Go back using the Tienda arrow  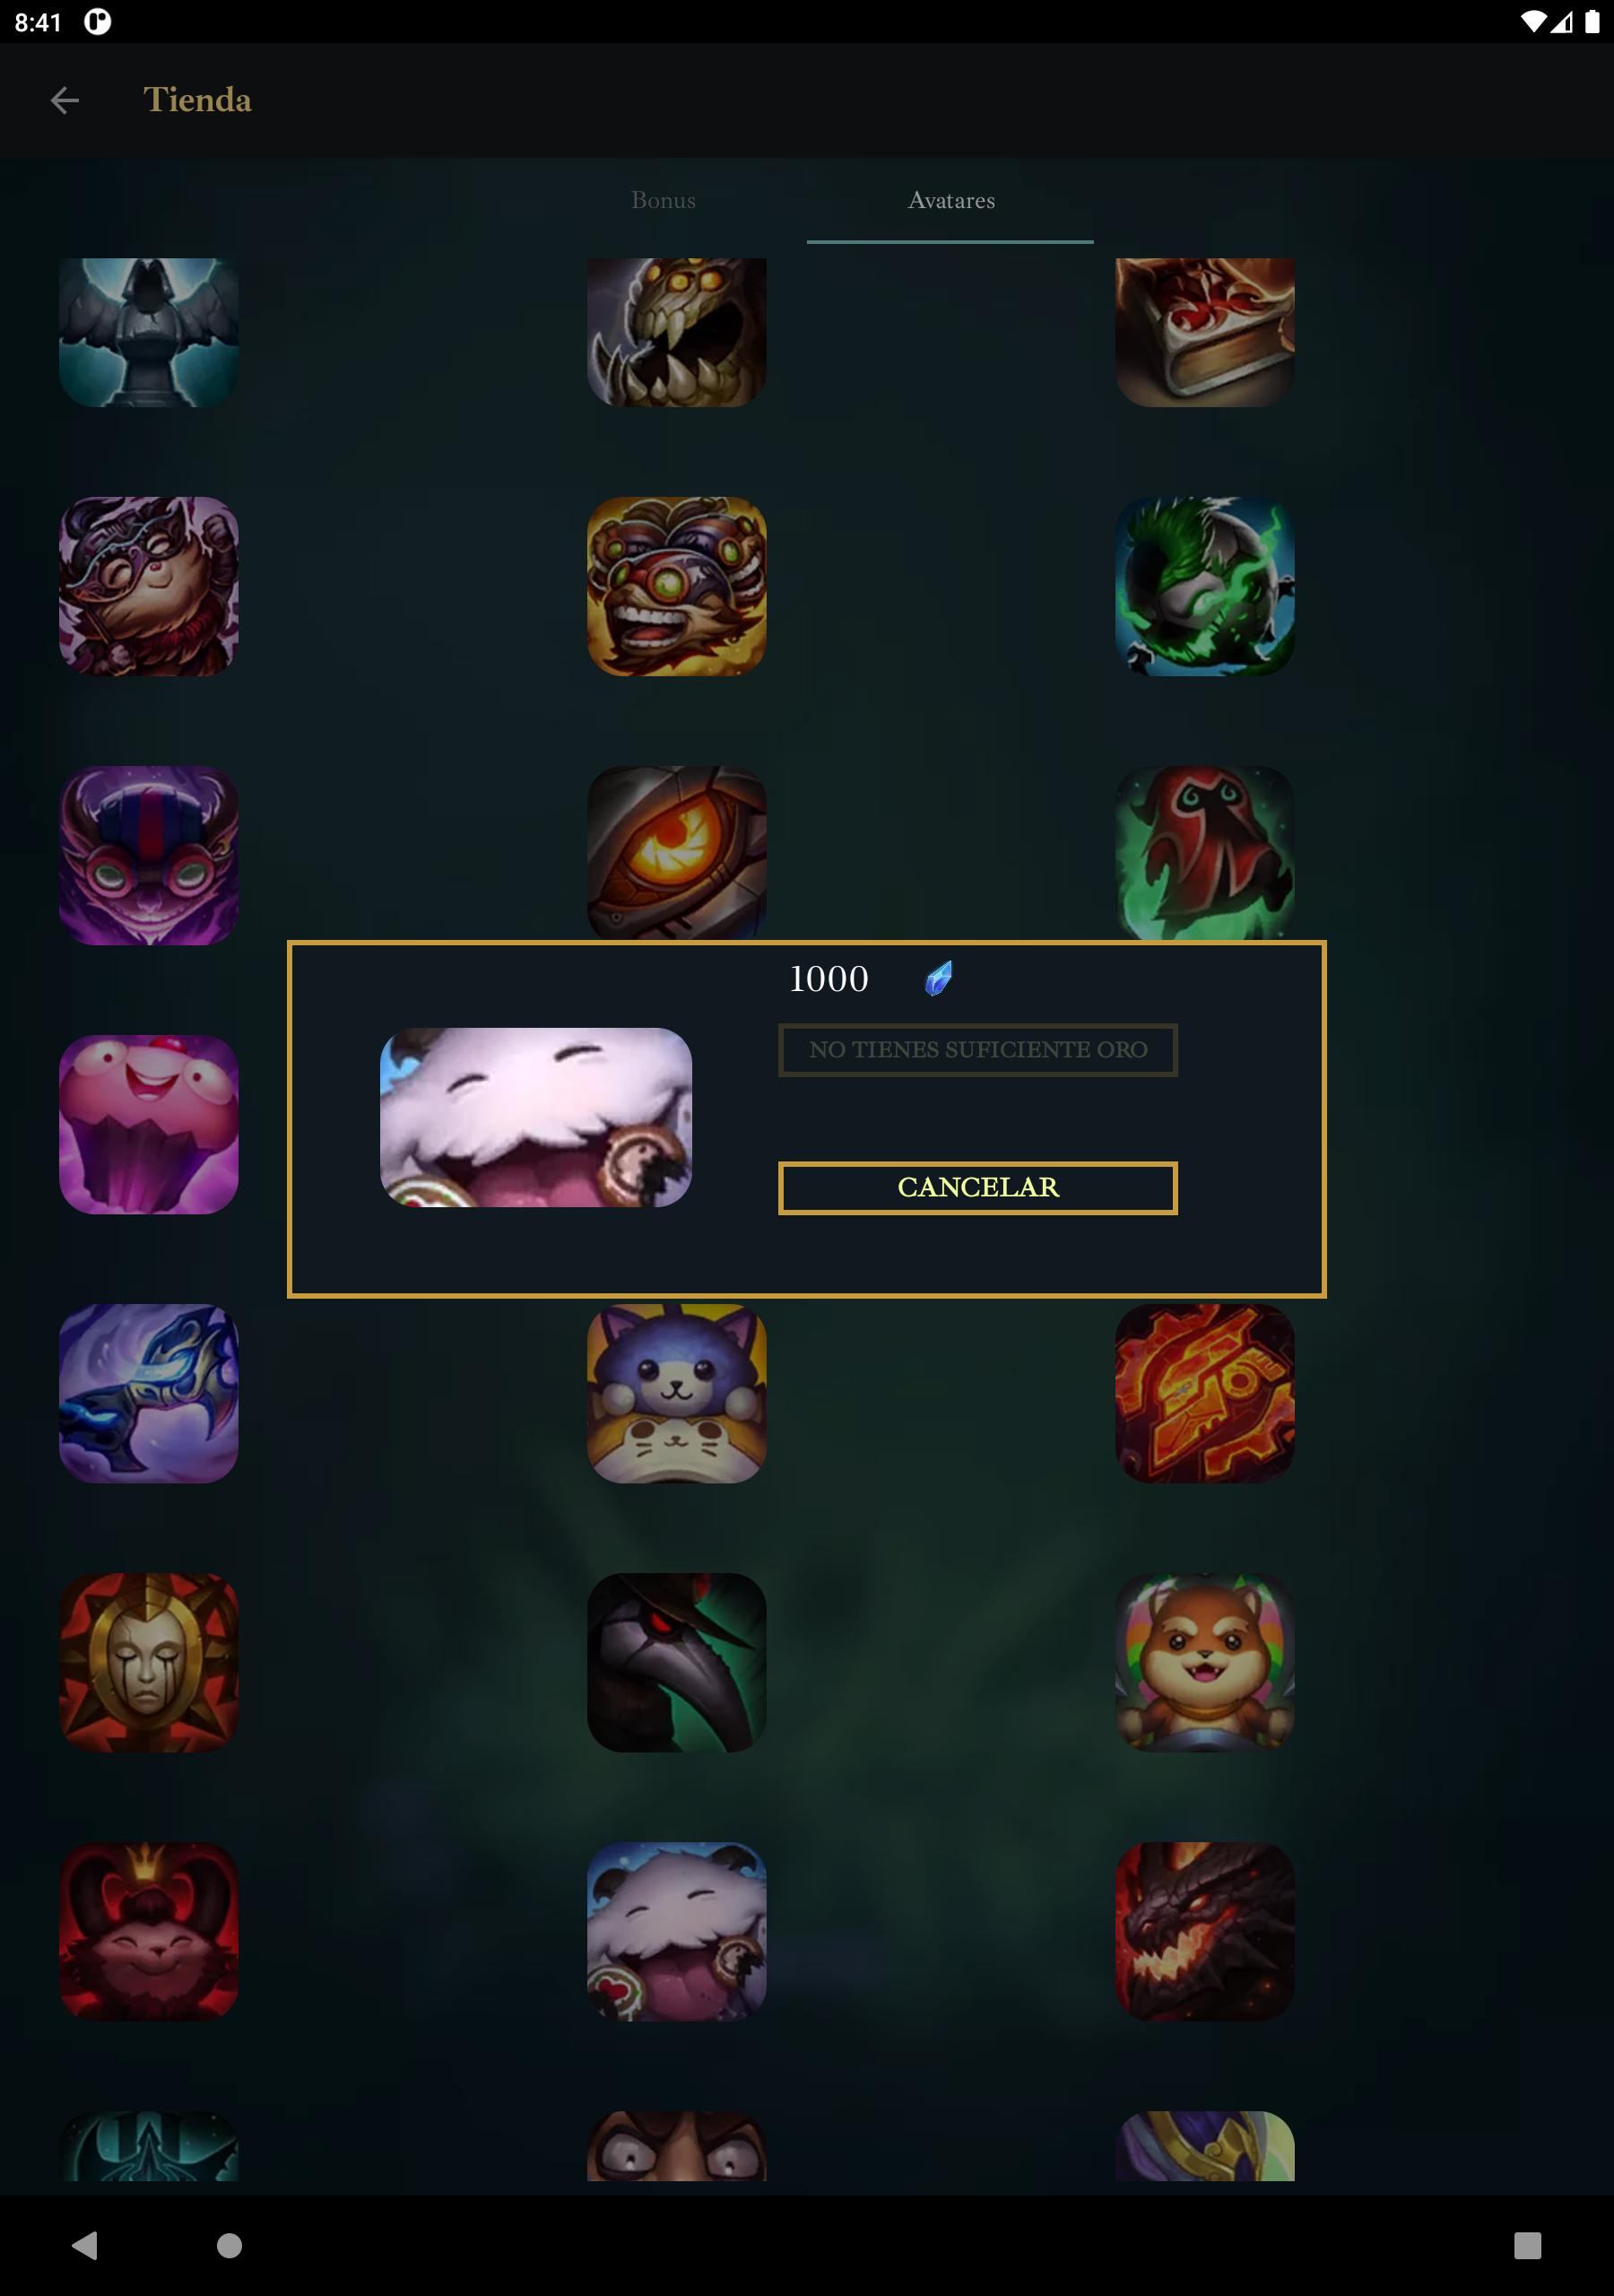click(65, 100)
